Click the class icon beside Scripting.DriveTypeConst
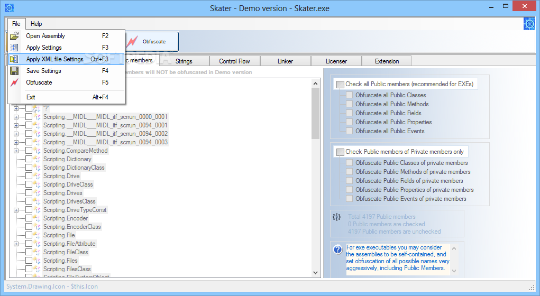Viewport: 540px width, 296px height. pos(36,210)
